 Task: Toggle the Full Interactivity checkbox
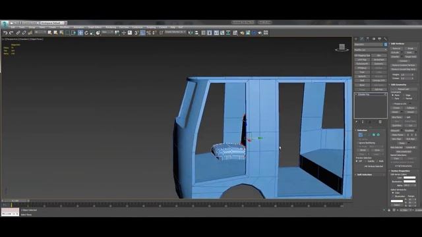point(396,166)
